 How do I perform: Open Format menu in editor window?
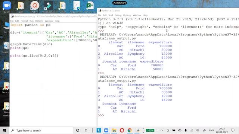click(24, 21)
